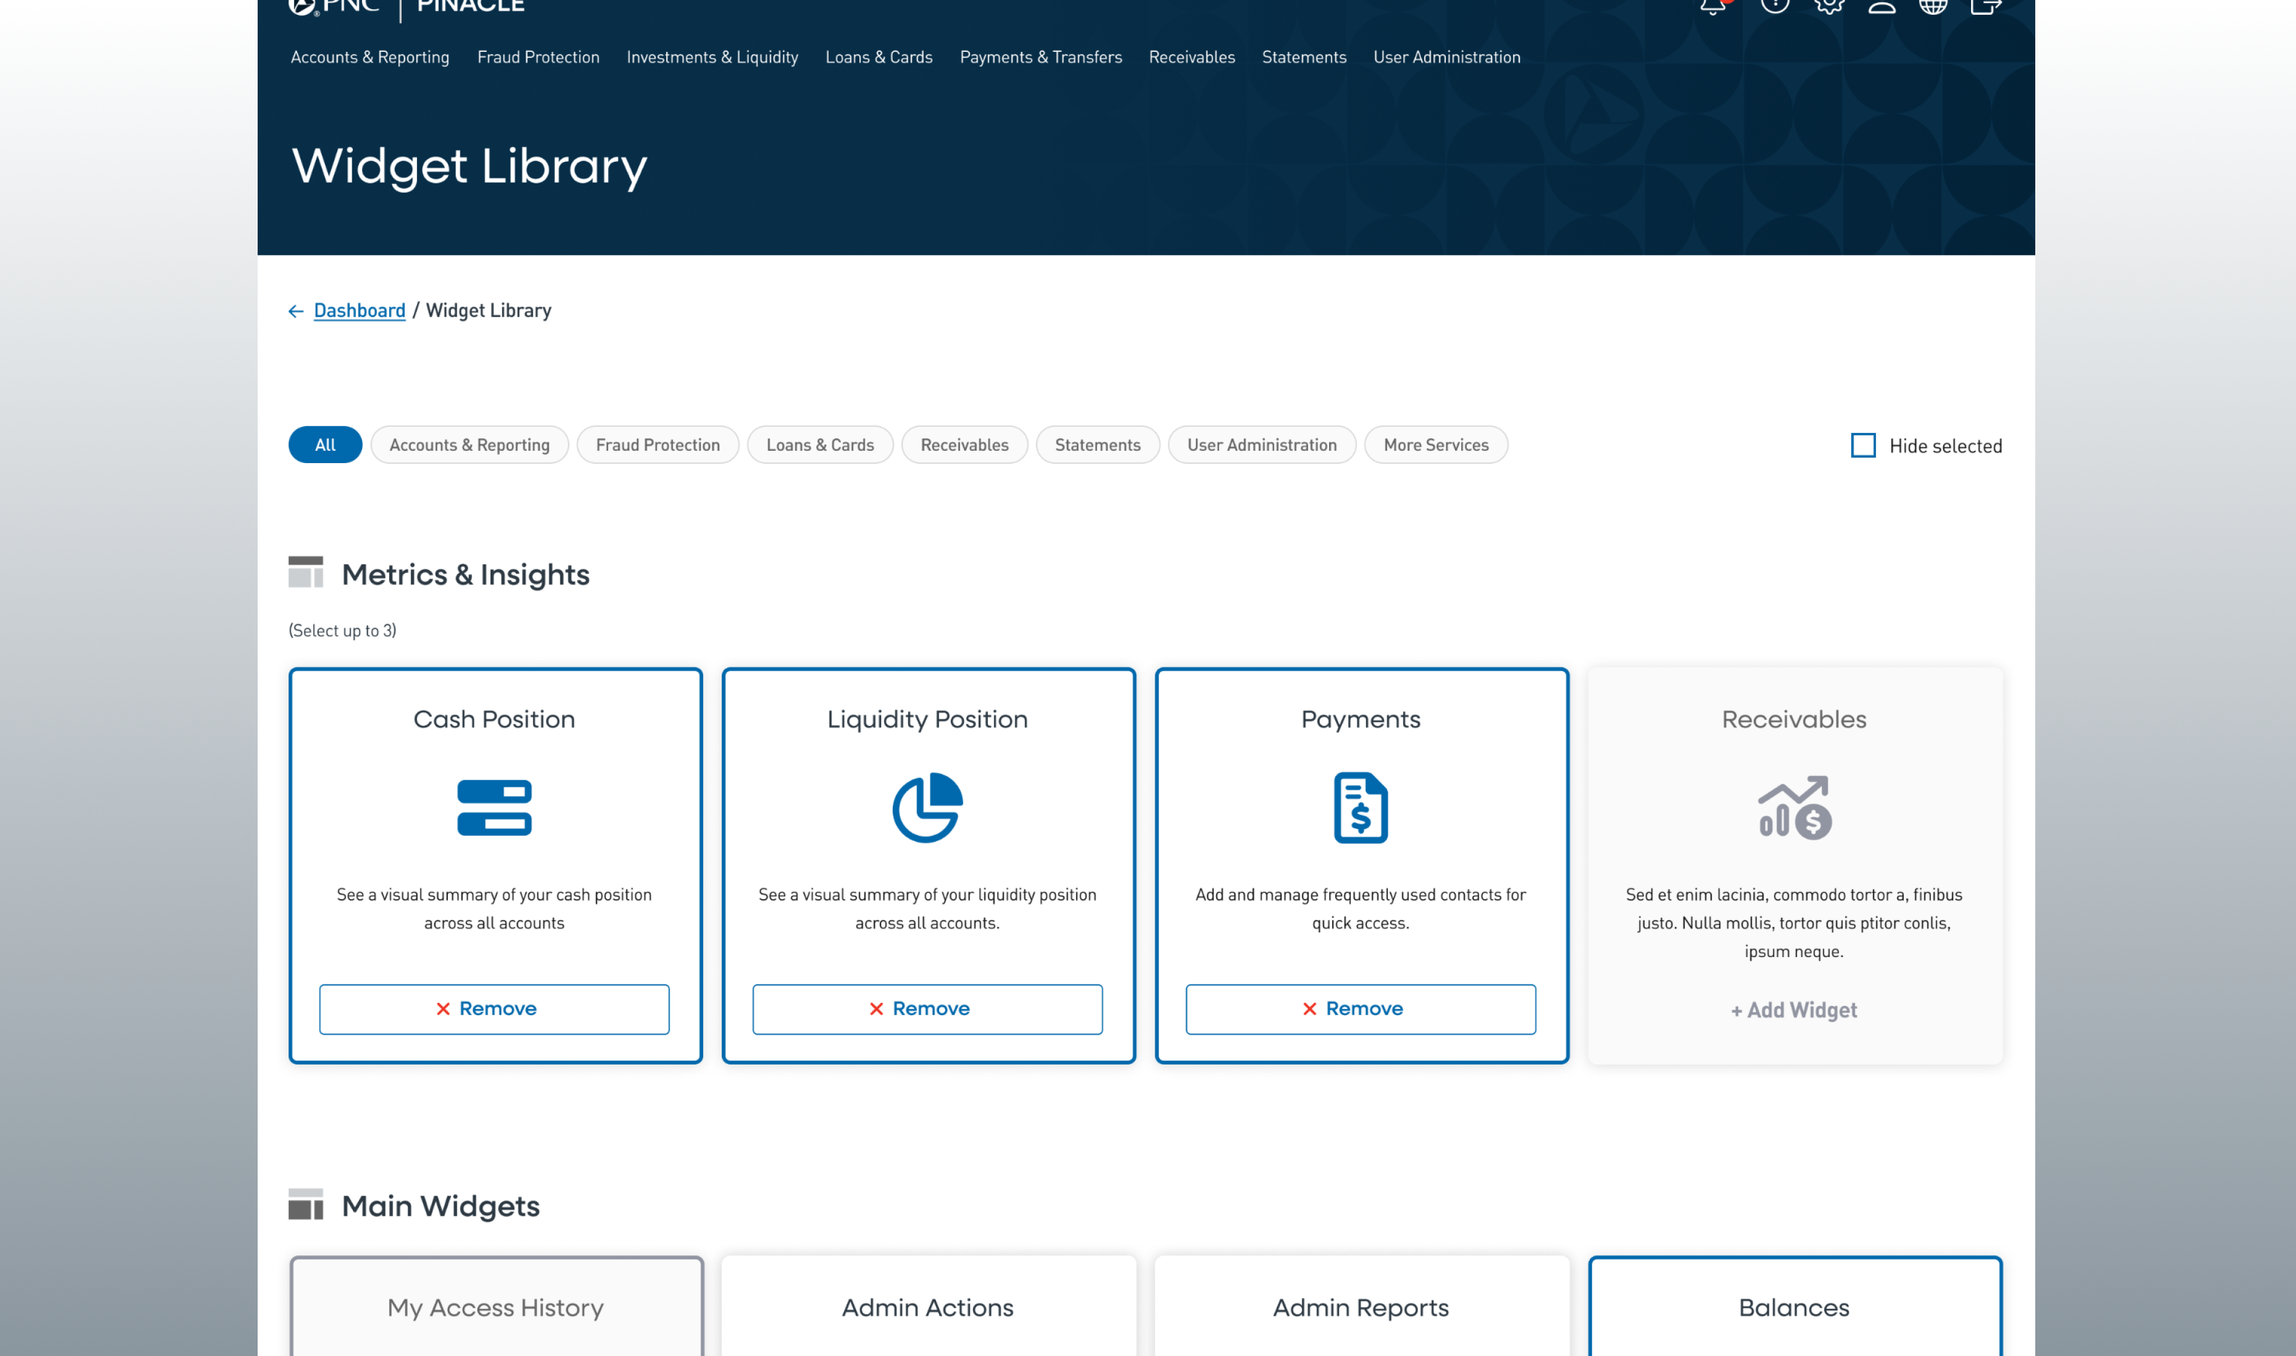This screenshot has height=1356, width=2296.
Task: Open the Payments & Transfers menu
Action: [1040, 57]
